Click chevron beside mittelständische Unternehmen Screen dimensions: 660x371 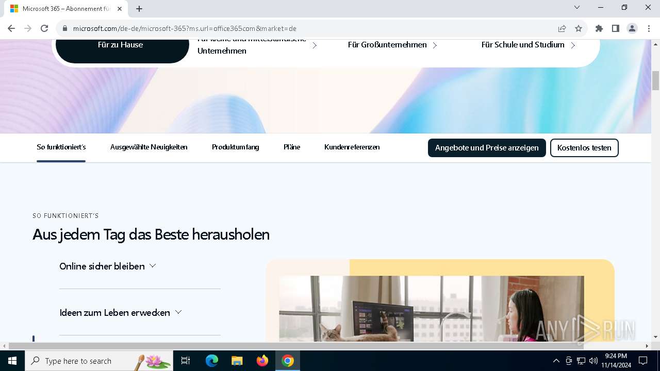point(314,45)
